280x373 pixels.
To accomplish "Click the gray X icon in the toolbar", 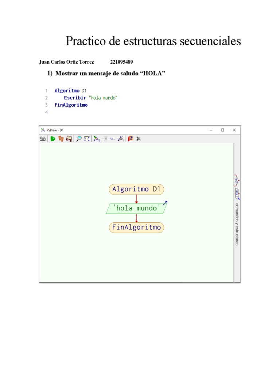I will point(139,139).
